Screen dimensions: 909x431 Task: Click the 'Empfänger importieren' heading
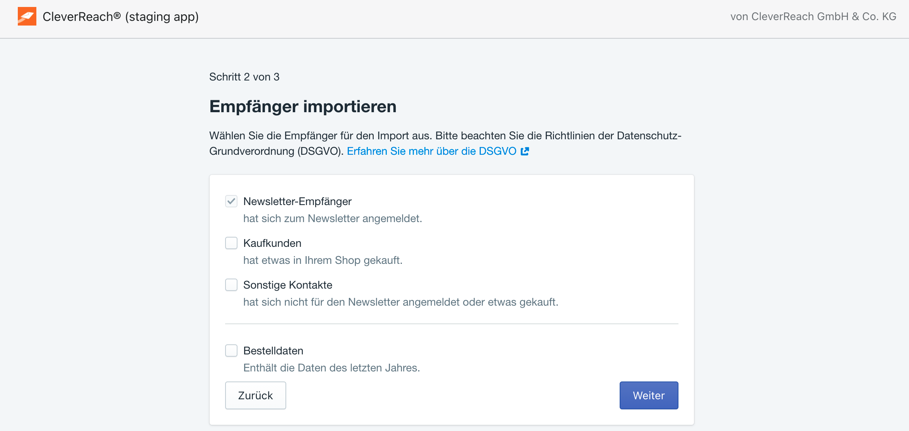(303, 106)
